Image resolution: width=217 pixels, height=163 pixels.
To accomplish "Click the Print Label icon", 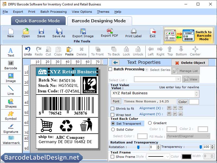I will (133, 33).
